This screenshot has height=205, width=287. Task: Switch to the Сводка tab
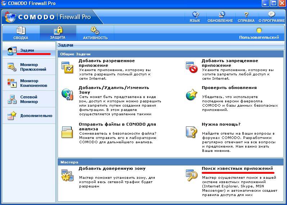pos(21,33)
